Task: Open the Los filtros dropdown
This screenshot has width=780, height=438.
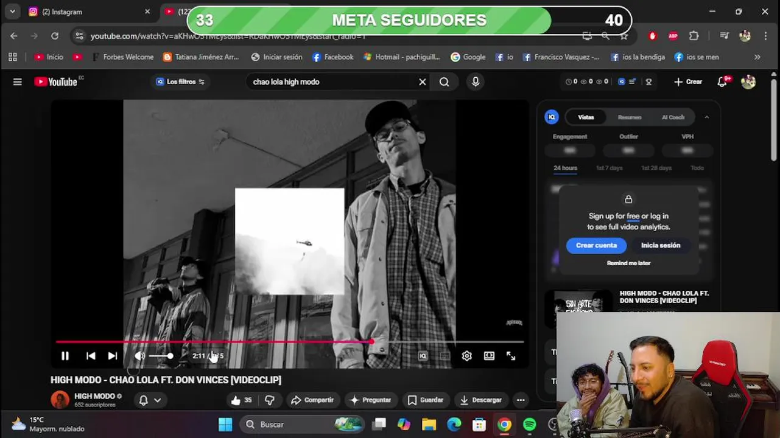Action: pyautogui.click(x=180, y=82)
